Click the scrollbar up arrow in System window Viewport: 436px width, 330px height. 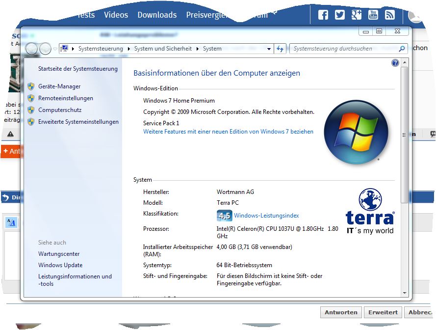tap(405, 62)
